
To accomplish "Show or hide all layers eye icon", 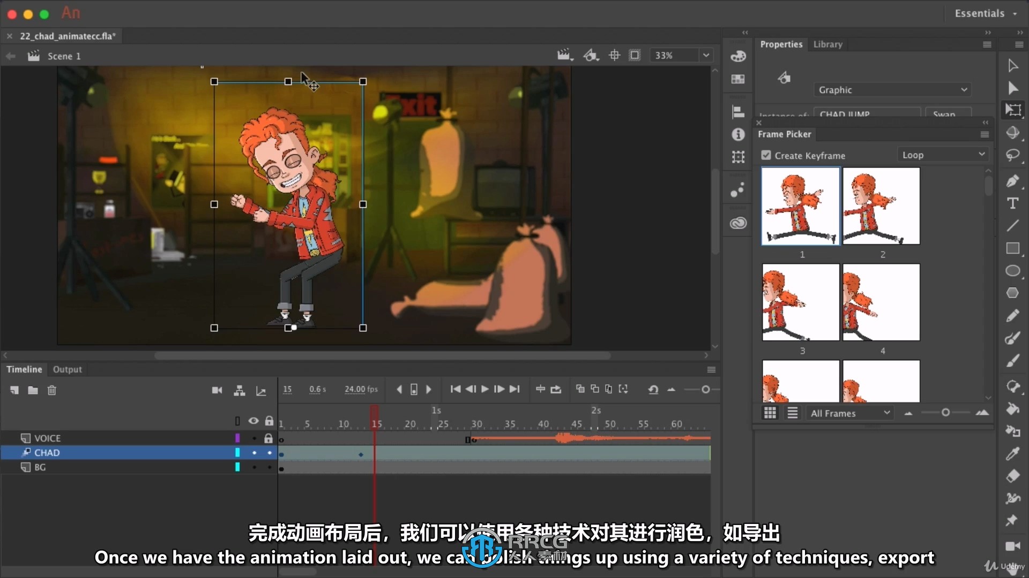I will [253, 421].
